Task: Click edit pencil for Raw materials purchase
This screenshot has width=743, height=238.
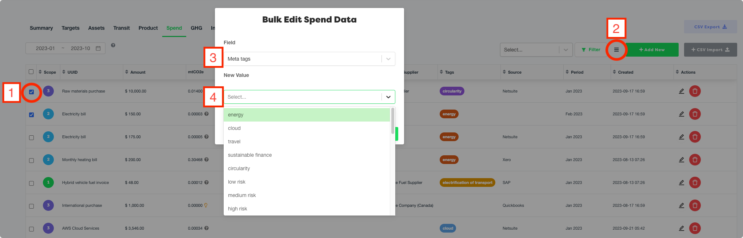Action: point(682,91)
